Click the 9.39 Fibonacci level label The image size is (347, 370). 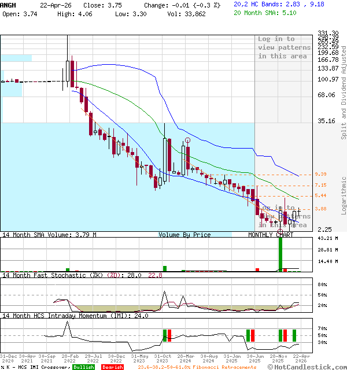coord(321,175)
